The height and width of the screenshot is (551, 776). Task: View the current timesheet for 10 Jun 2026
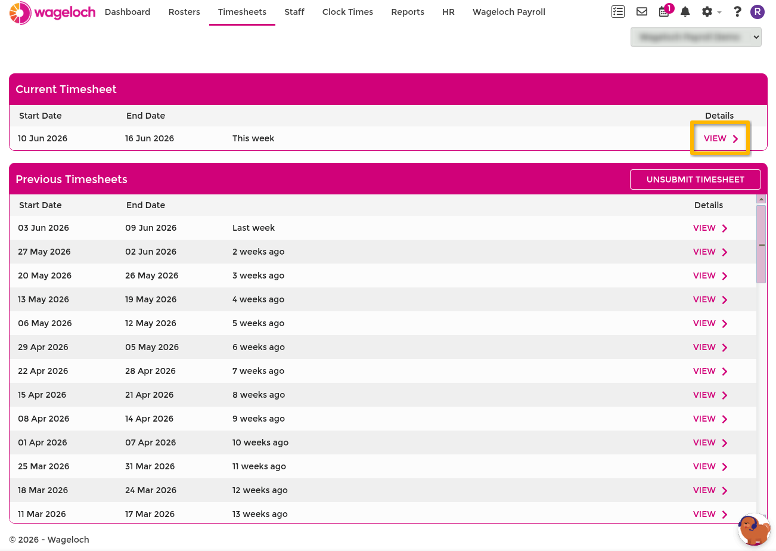pos(720,138)
